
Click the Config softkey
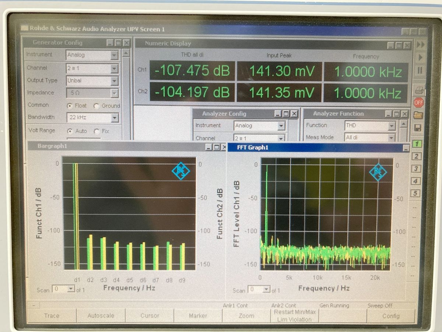pos(391,316)
